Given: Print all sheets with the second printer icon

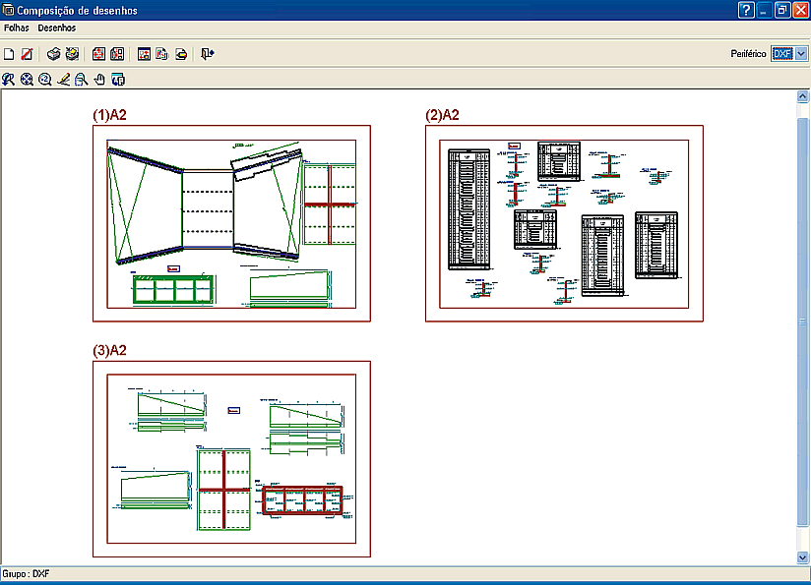Looking at the screenshot, I should pos(72,54).
